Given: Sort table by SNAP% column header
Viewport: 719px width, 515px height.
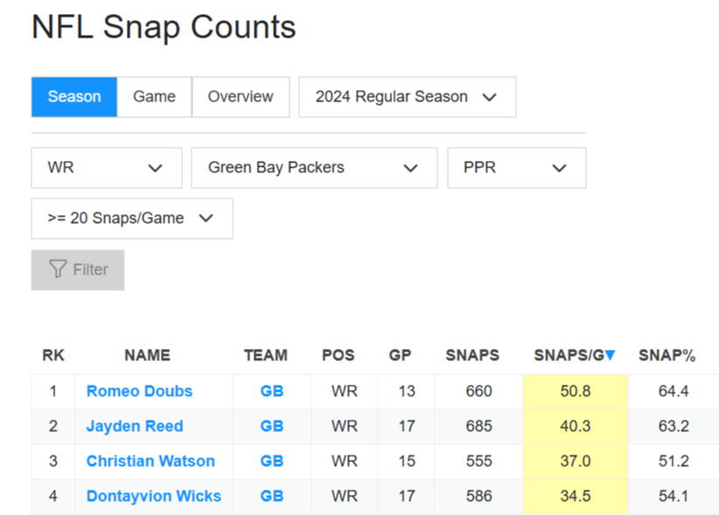Looking at the screenshot, I should click(667, 355).
